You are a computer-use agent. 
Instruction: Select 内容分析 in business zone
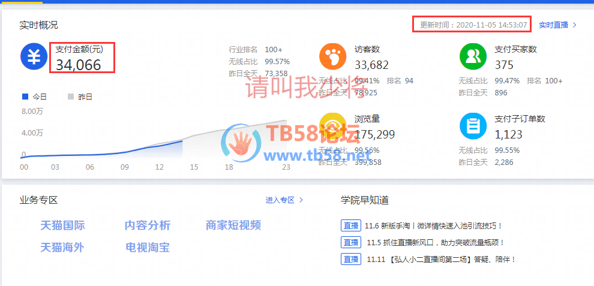coord(148,225)
